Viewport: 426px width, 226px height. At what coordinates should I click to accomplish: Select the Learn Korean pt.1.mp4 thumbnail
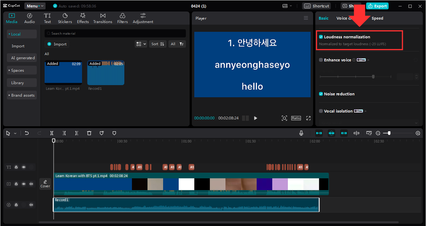63,73
